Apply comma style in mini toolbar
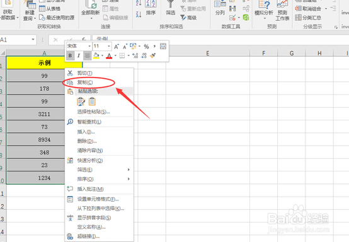The image size is (349, 242). tap(154, 46)
